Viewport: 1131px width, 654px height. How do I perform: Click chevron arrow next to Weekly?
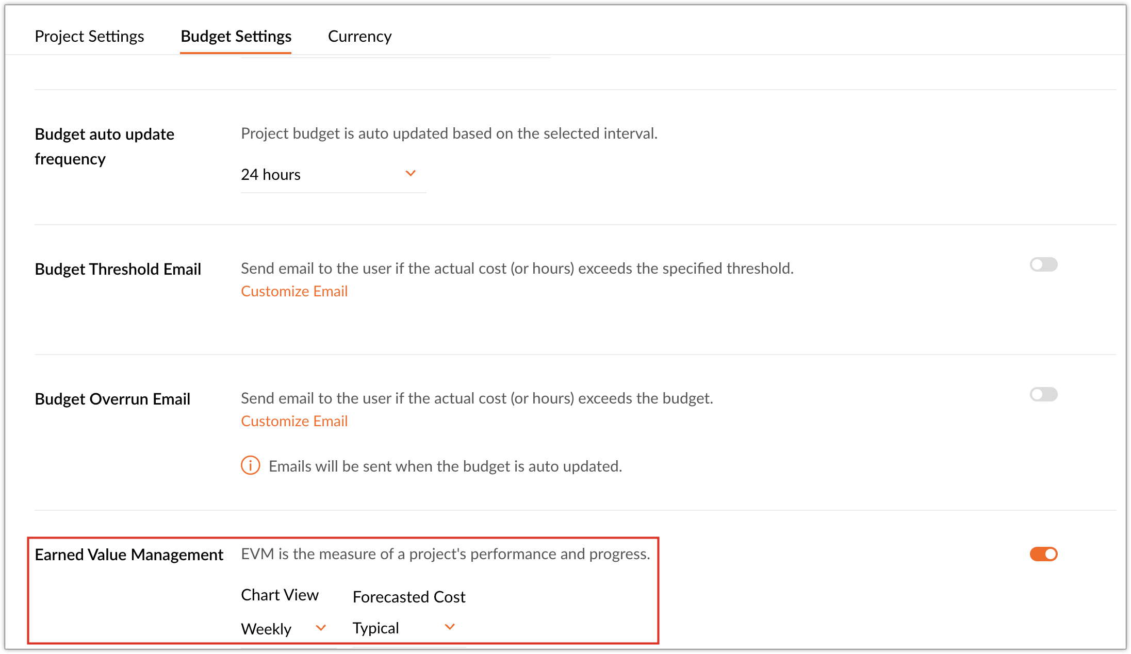[321, 628]
